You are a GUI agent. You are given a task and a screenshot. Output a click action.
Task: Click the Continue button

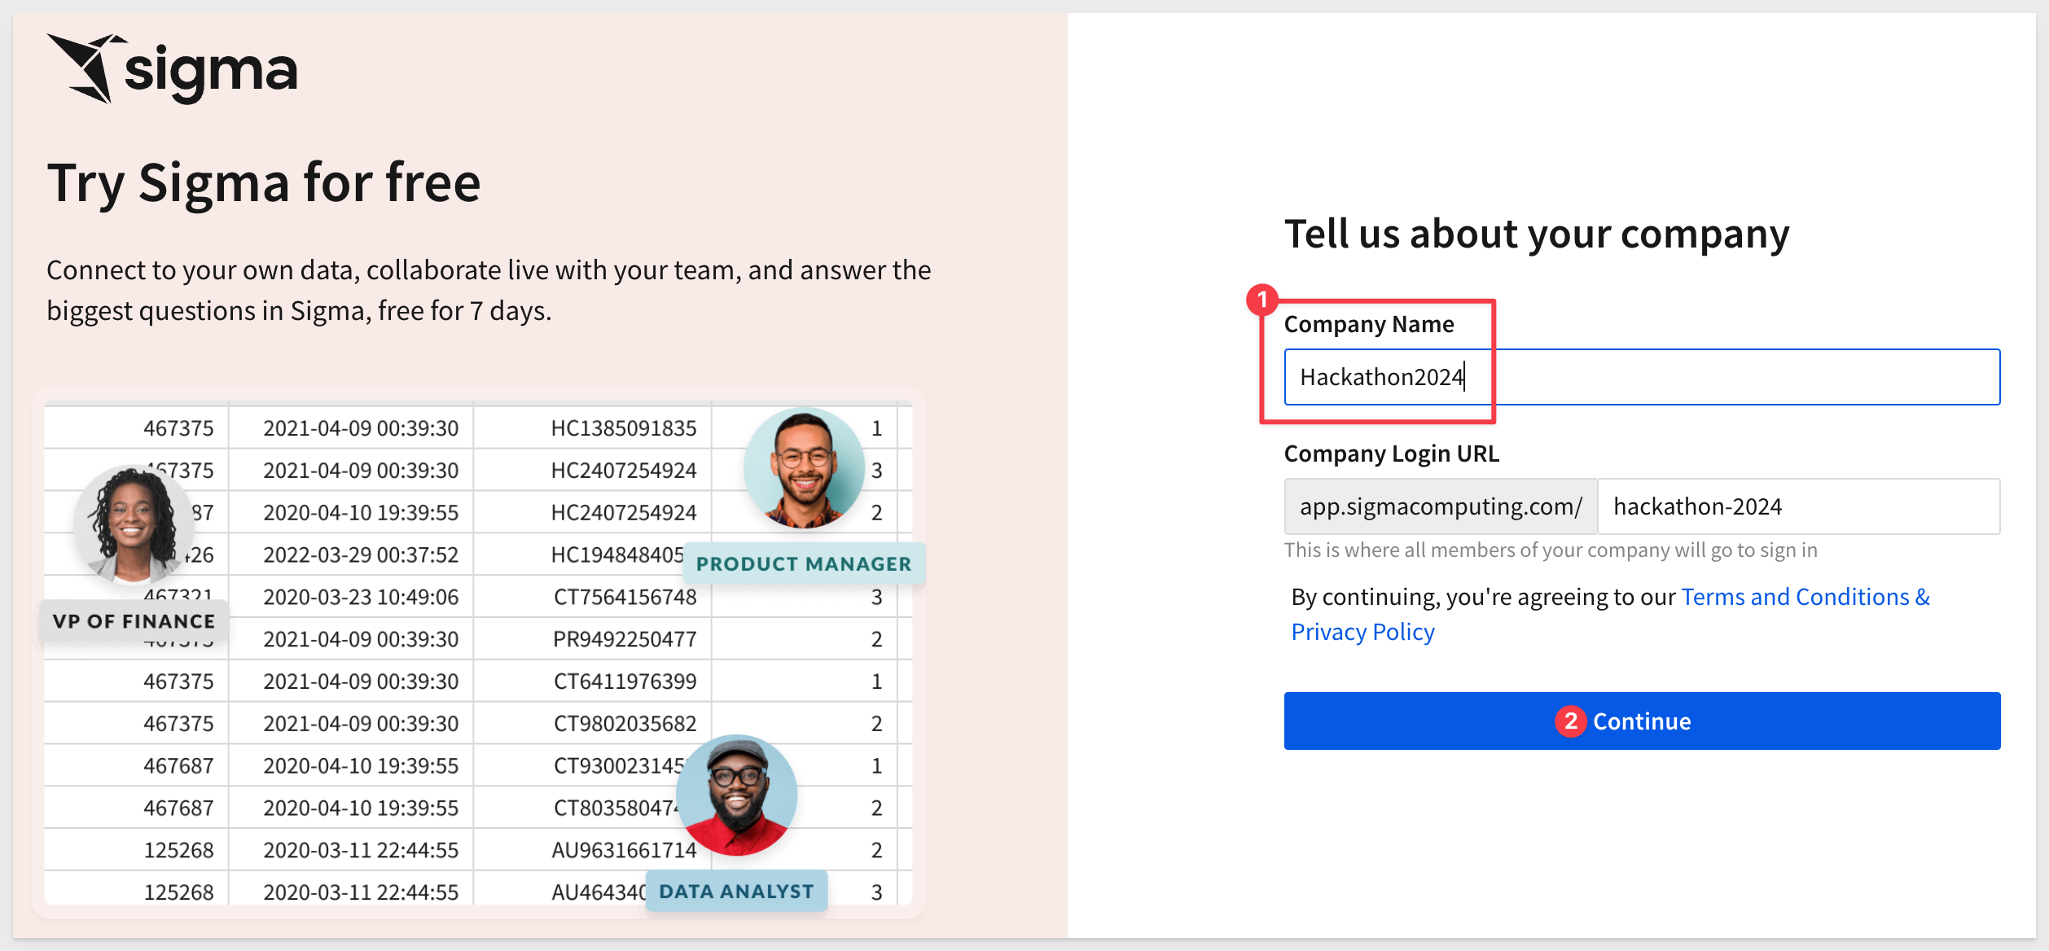pyautogui.click(x=1642, y=721)
